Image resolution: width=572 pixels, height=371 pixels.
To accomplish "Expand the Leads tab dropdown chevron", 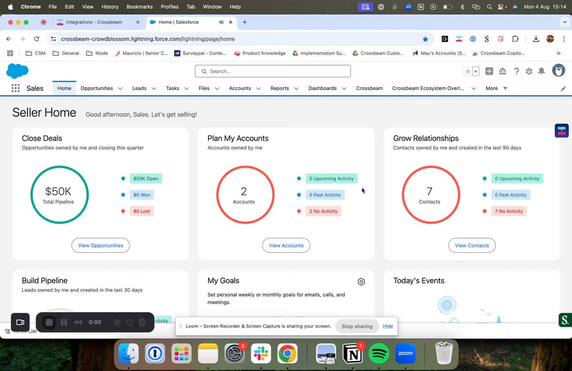I will pos(154,89).
